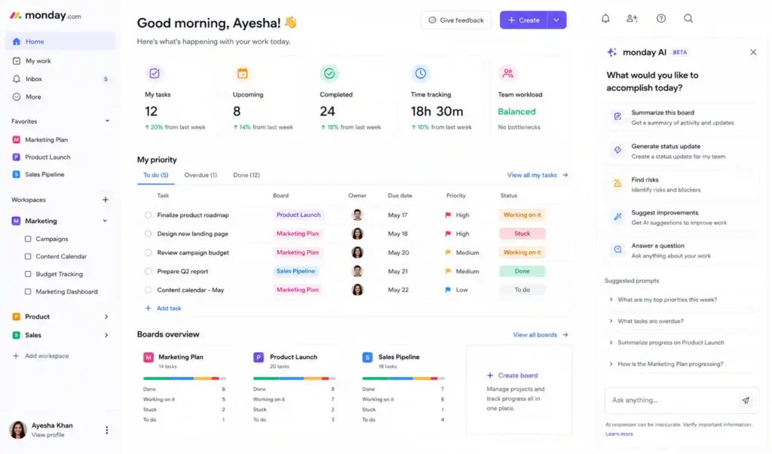Screen dimensions: 772x454
Task: Click the search magnifier icon
Action: pos(688,19)
